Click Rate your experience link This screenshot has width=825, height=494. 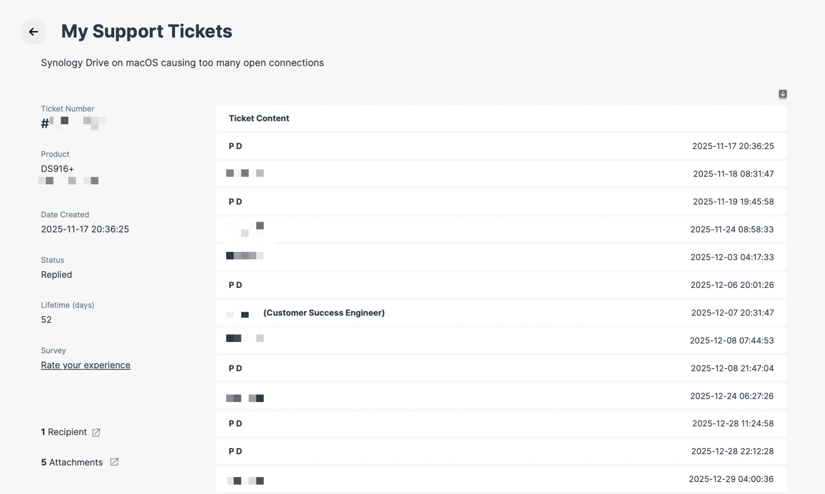pos(86,365)
